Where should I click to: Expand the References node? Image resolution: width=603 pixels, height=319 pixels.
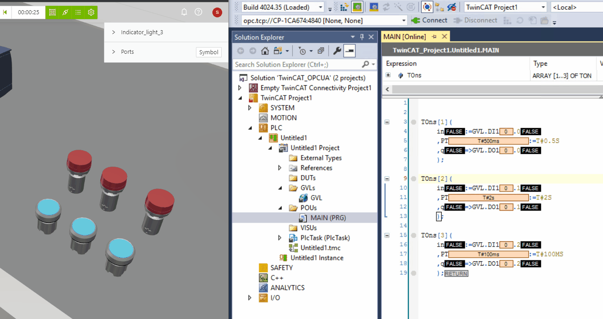[280, 168]
